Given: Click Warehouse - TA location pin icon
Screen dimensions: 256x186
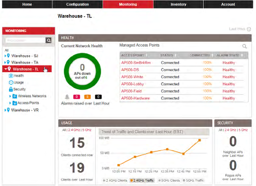Looking at the screenshot, I should [x=8, y=62].
